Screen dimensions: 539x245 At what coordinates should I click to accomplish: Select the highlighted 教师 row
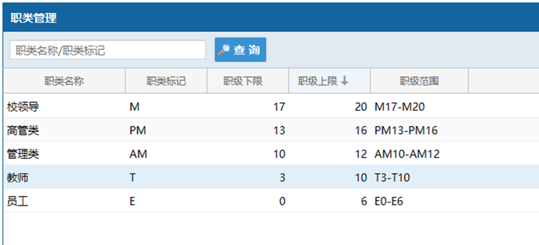tap(271, 178)
